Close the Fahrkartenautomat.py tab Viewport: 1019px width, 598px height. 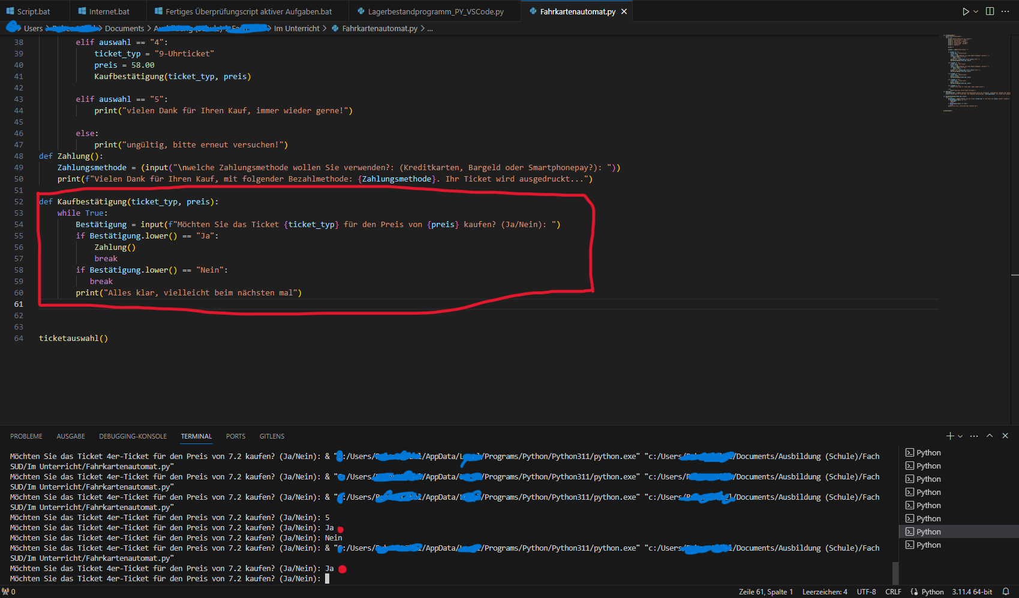point(624,11)
